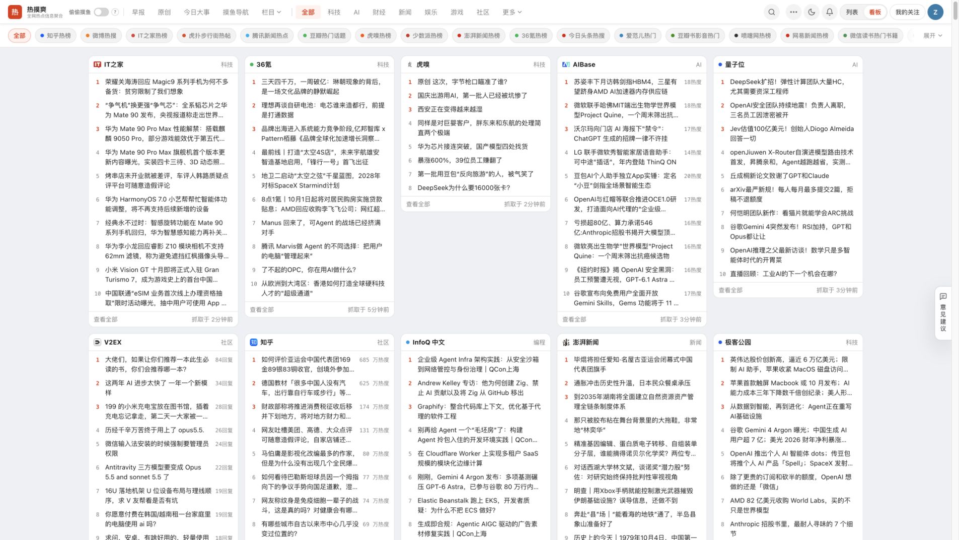Open the user avatar Z menu
The width and height of the screenshot is (959, 540).
935,12
